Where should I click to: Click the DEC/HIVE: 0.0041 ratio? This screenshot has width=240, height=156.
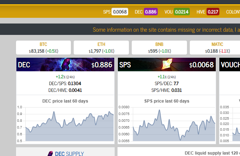65,90
